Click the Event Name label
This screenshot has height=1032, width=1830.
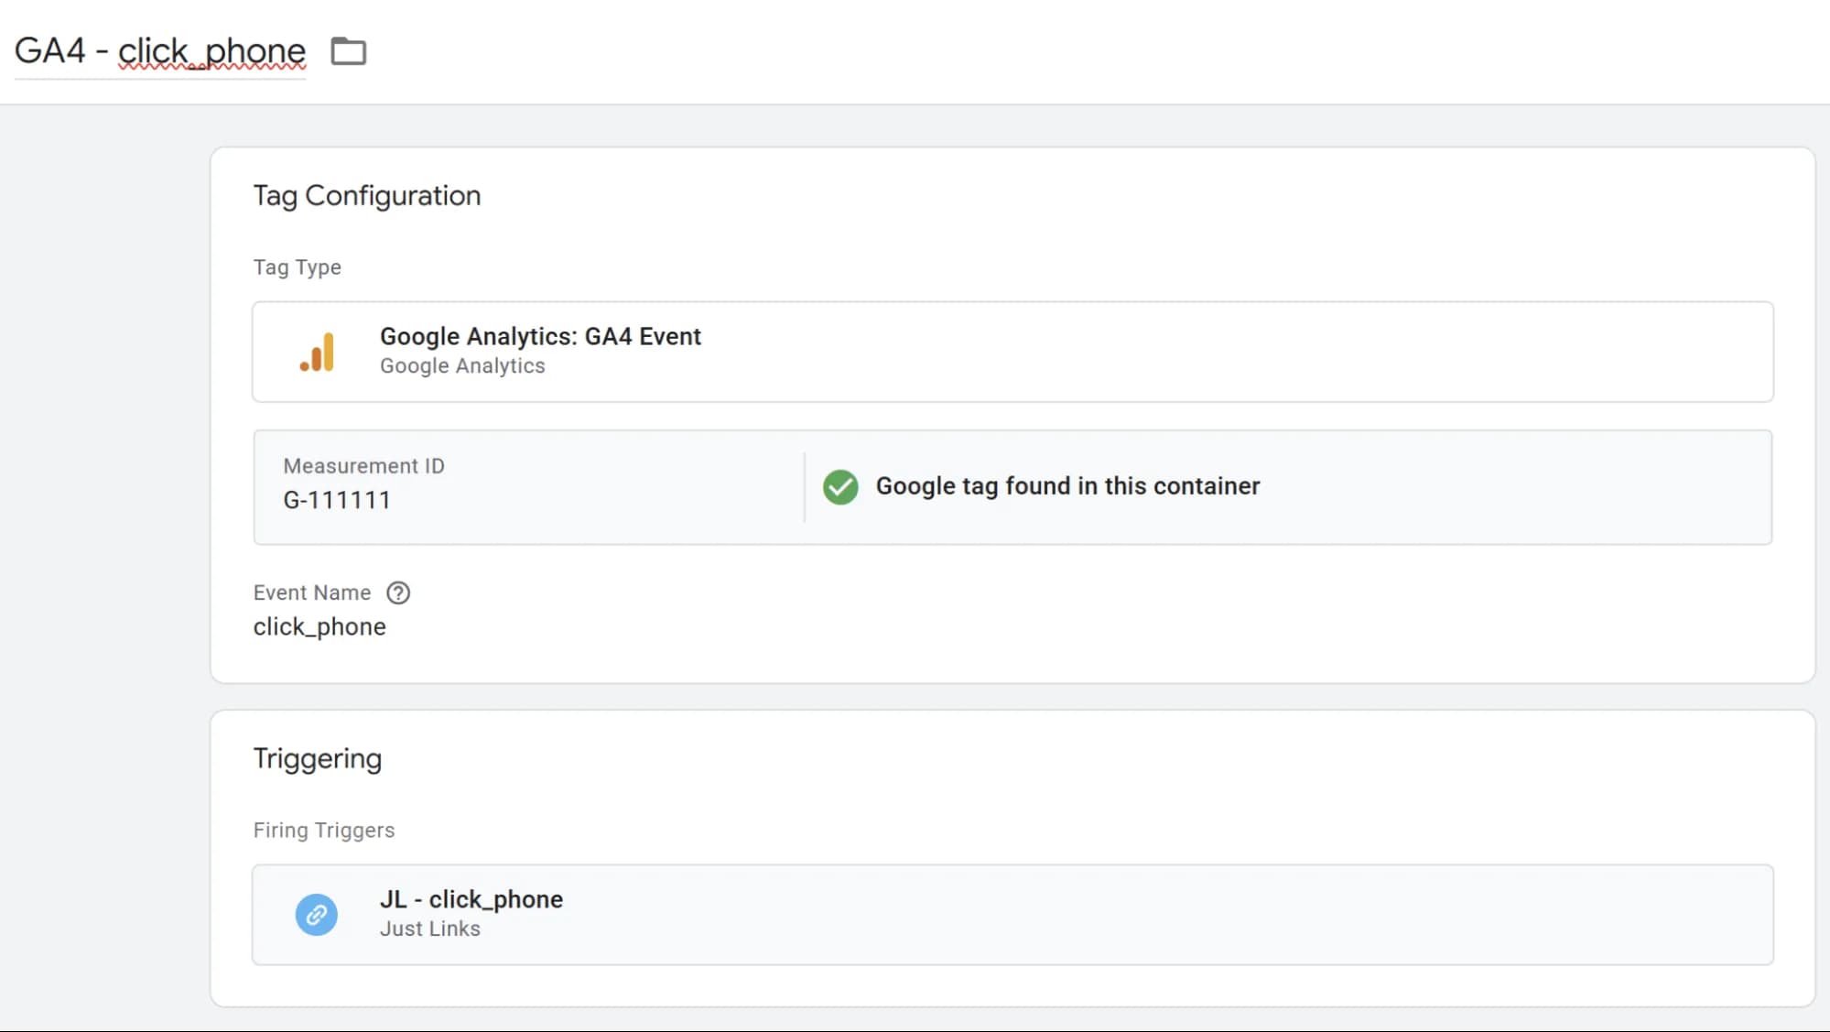pos(312,593)
